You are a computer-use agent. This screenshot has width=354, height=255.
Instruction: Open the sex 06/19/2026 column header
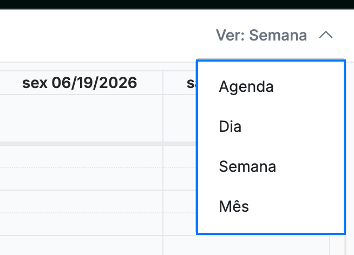(x=80, y=83)
